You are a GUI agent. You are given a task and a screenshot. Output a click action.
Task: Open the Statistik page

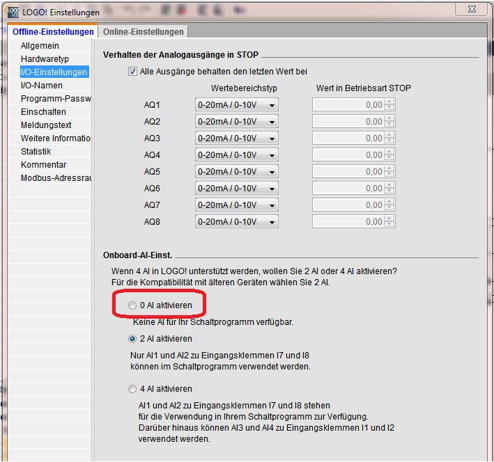36,152
